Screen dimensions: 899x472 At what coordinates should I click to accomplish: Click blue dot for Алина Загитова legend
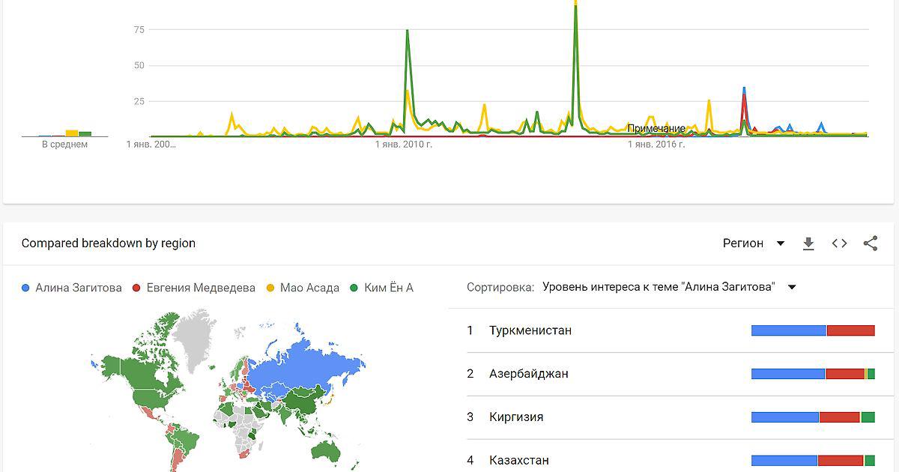[27, 288]
